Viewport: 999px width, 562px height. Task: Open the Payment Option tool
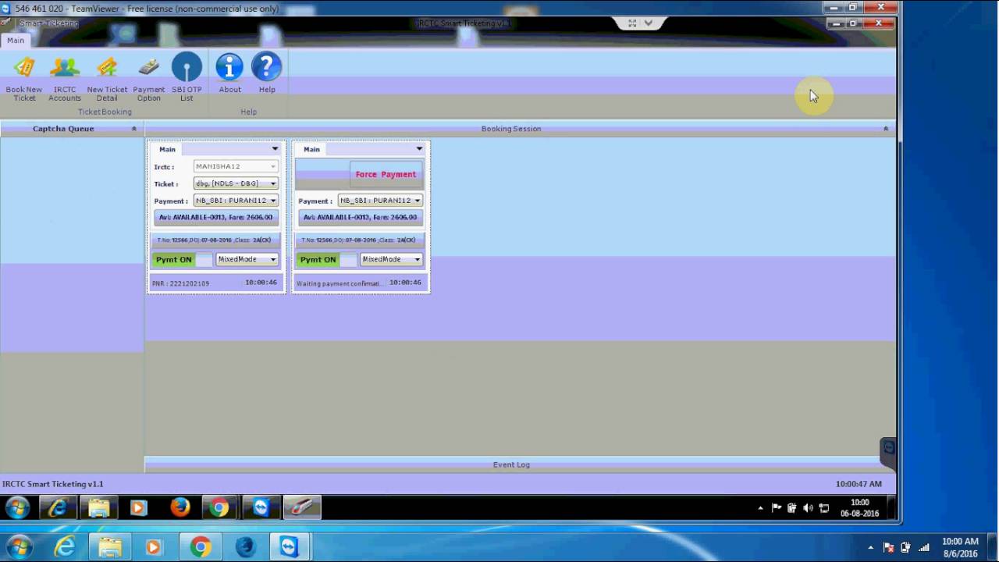click(x=148, y=78)
